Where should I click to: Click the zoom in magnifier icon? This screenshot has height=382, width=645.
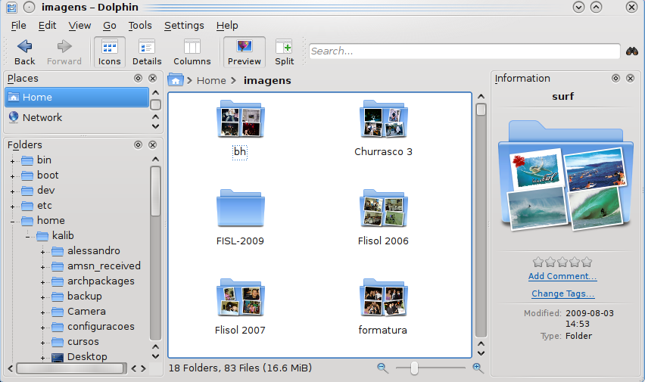478,368
